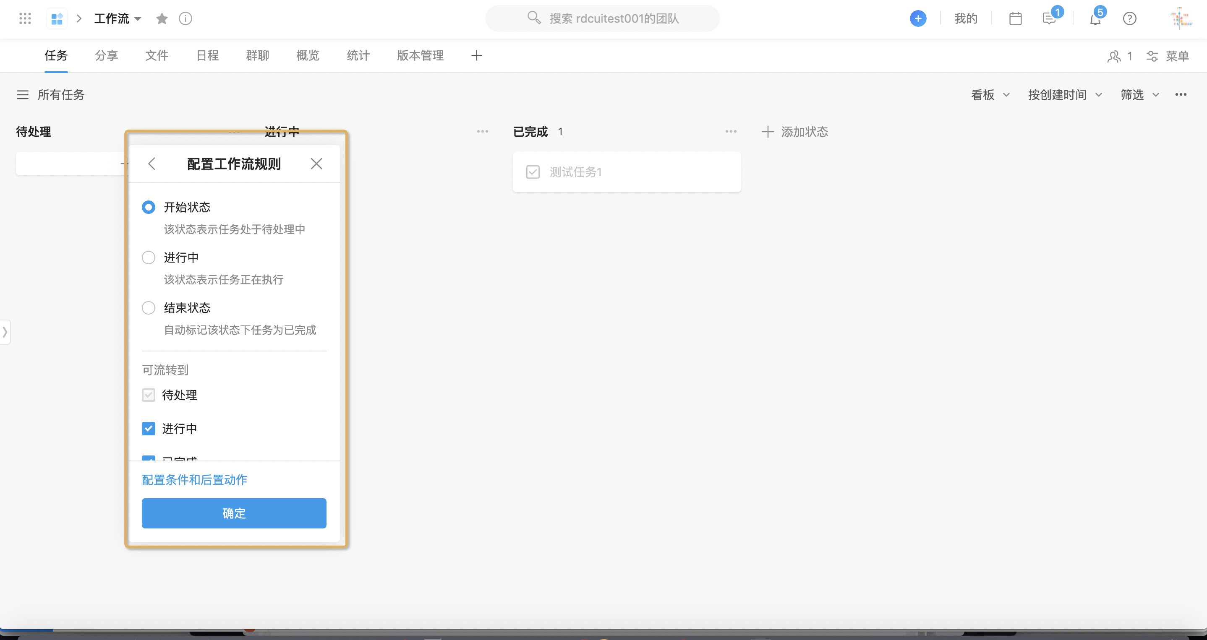Switch to the 分享 tab
The image size is (1207, 640).
coord(106,55)
